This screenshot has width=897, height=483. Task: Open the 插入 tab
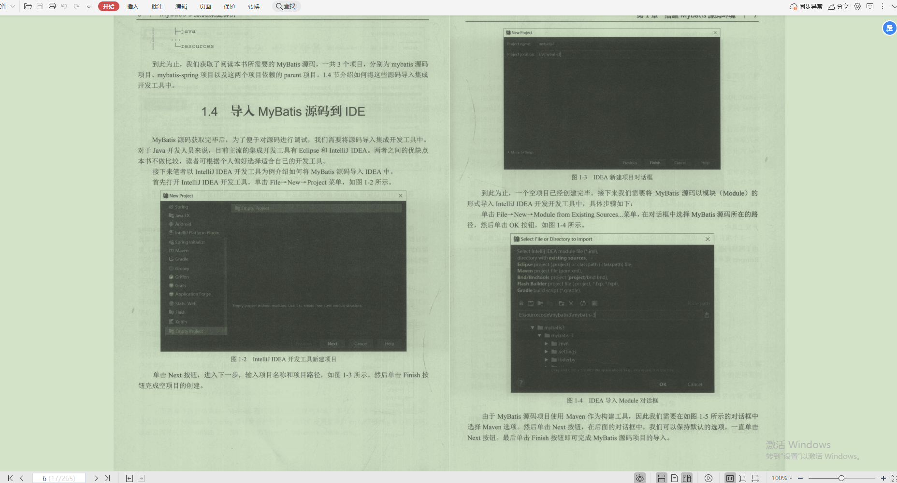pyautogui.click(x=132, y=6)
